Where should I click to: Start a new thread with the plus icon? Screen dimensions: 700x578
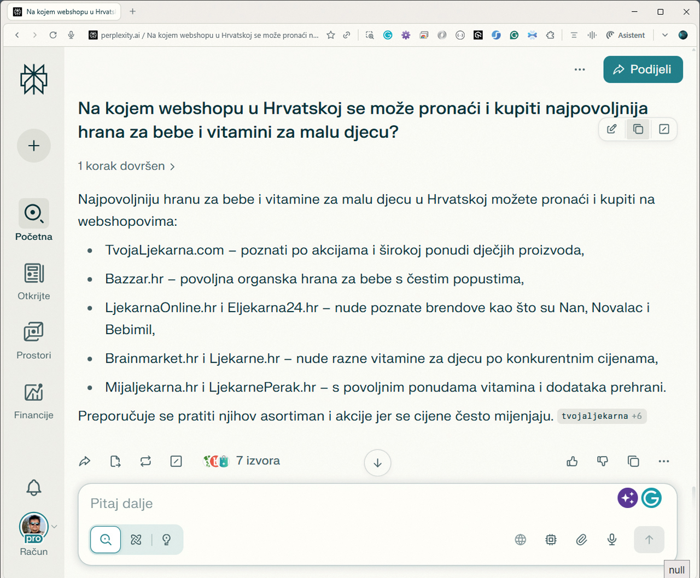[x=33, y=145]
